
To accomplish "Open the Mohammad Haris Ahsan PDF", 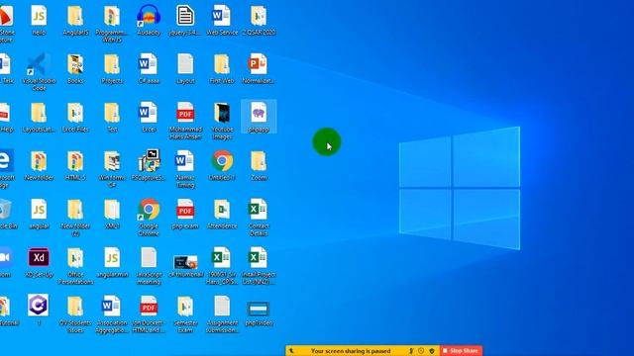I will pos(185,121).
